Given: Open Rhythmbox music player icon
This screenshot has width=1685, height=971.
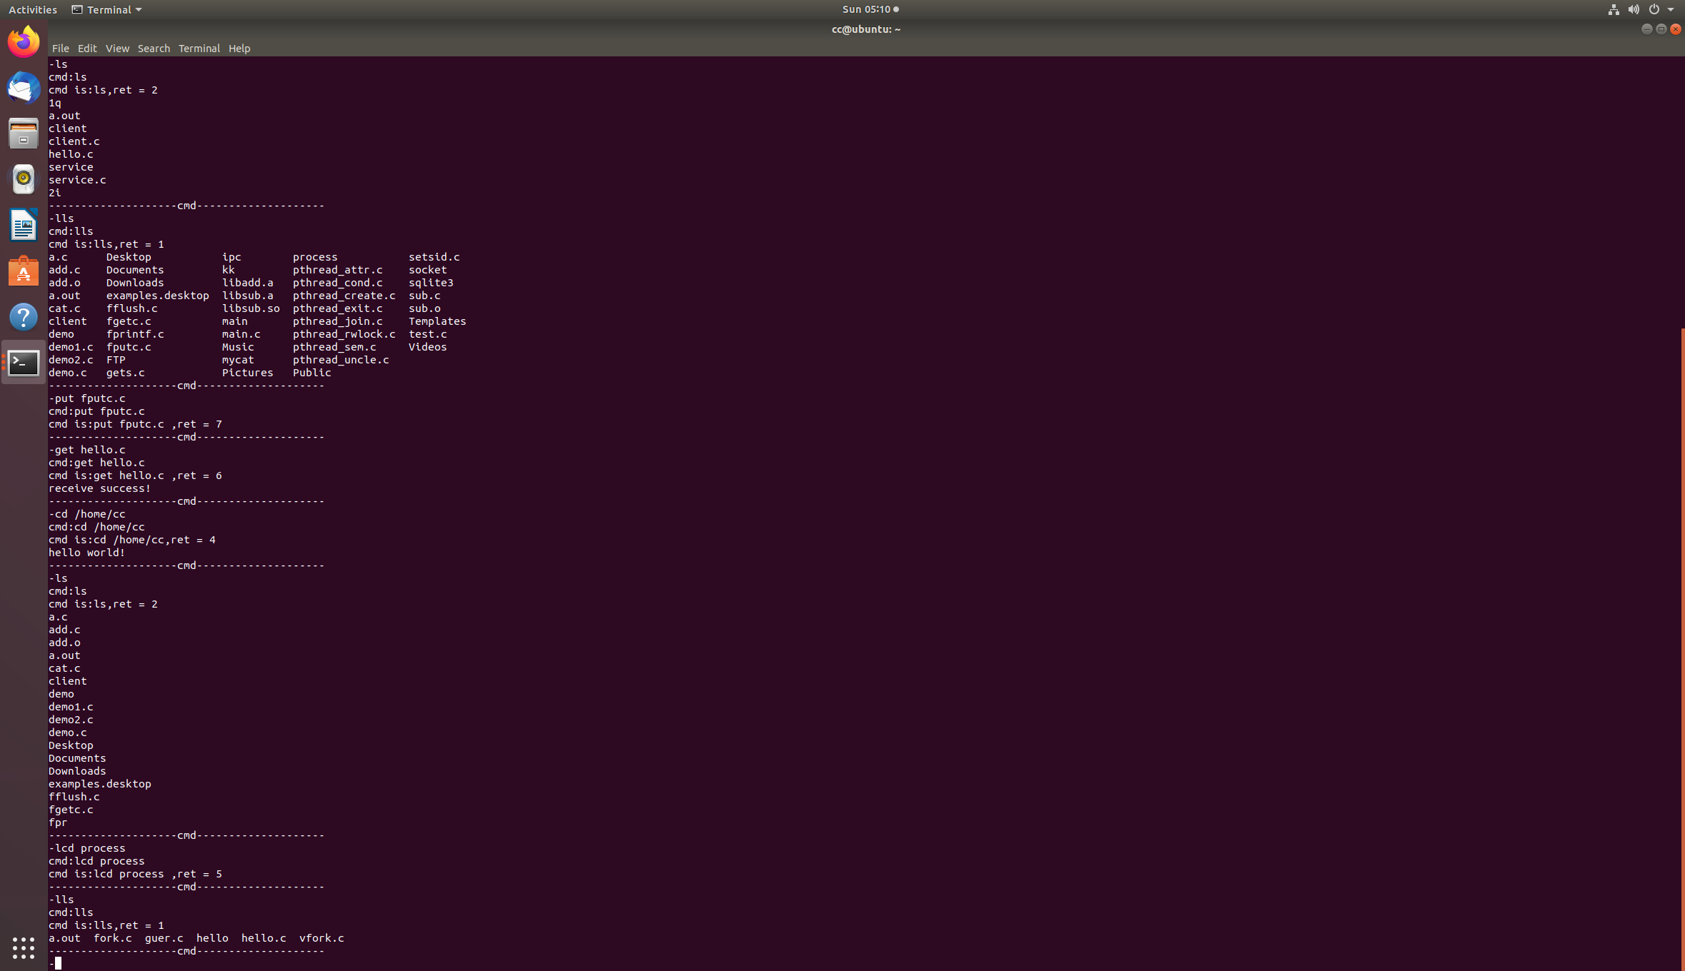Looking at the screenshot, I should point(24,179).
